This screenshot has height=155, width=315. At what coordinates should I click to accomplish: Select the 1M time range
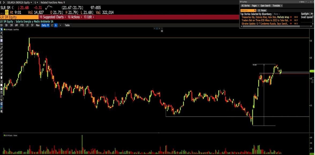[11, 25]
